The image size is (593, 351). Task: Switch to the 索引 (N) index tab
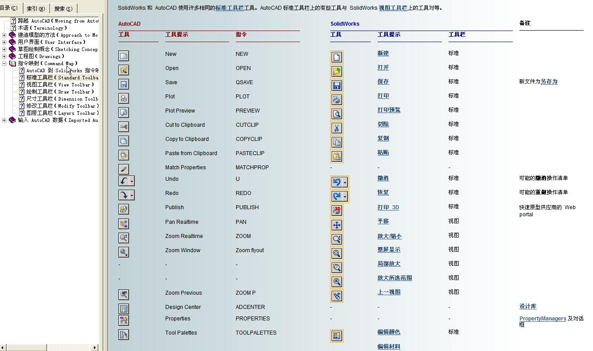pos(35,8)
